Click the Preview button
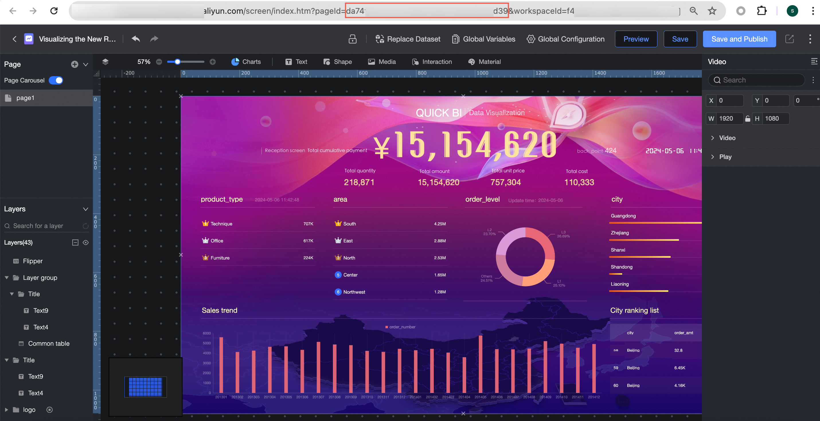 tap(636, 39)
